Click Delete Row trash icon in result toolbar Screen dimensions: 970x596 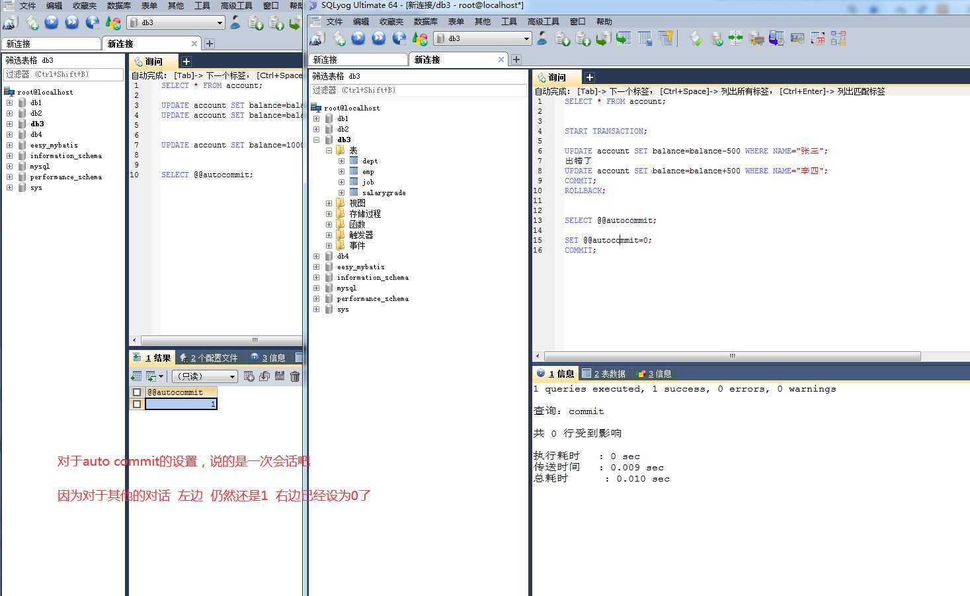pyautogui.click(x=295, y=376)
